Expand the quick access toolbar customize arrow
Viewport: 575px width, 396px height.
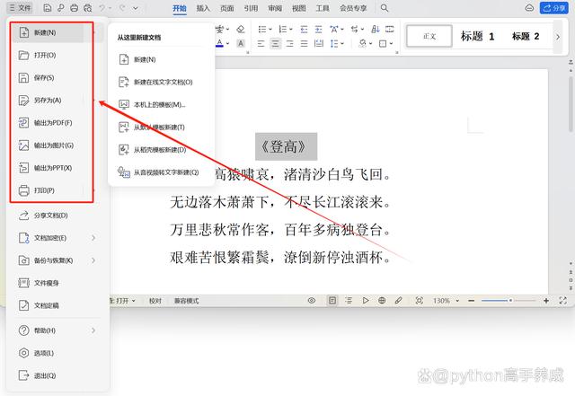(136, 8)
